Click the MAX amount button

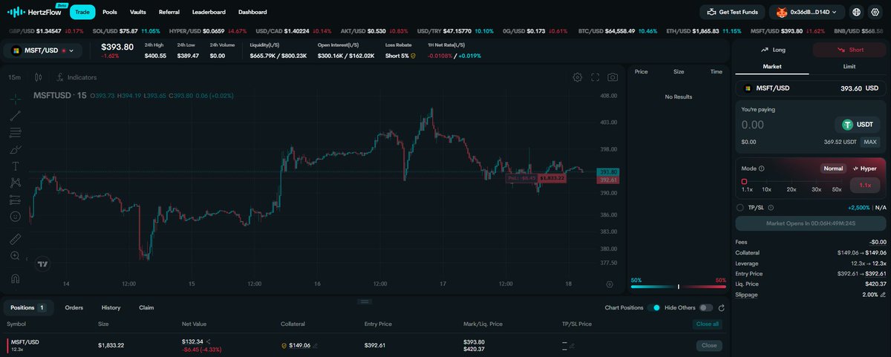pos(870,142)
